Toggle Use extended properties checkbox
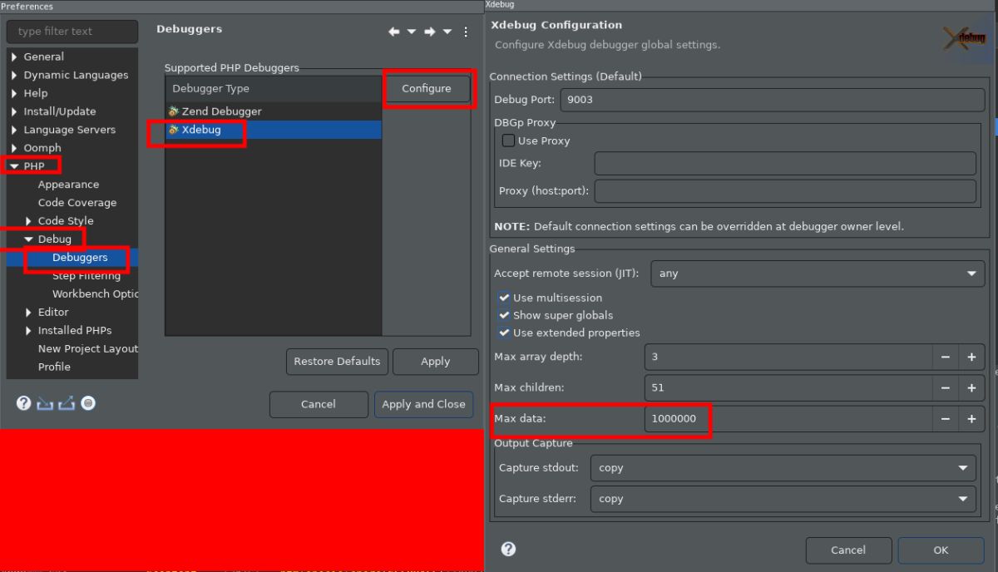 point(504,333)
